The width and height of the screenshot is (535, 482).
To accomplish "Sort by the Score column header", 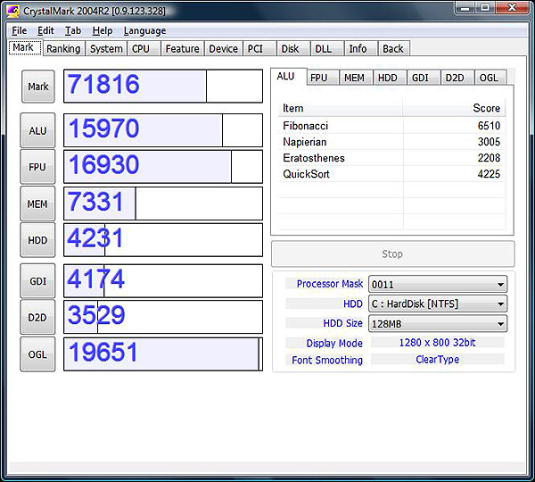I will pos(455,108).
